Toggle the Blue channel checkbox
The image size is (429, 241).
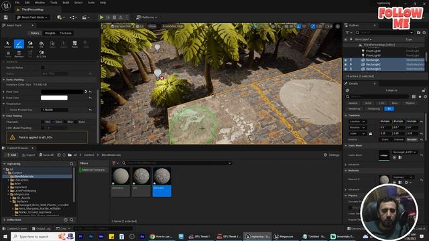pos(65,122)
